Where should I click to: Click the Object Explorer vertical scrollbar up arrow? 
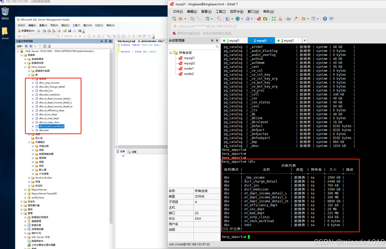pyautogui.click(x=111, y=51)
